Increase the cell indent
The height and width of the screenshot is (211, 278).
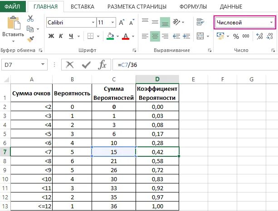click(186, 36)
